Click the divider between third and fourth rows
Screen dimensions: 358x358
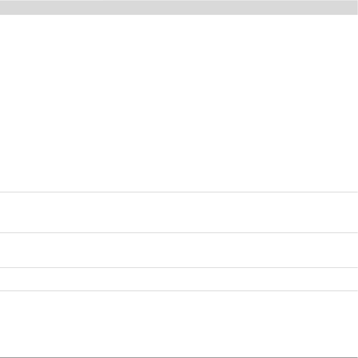tap(179, 268)
